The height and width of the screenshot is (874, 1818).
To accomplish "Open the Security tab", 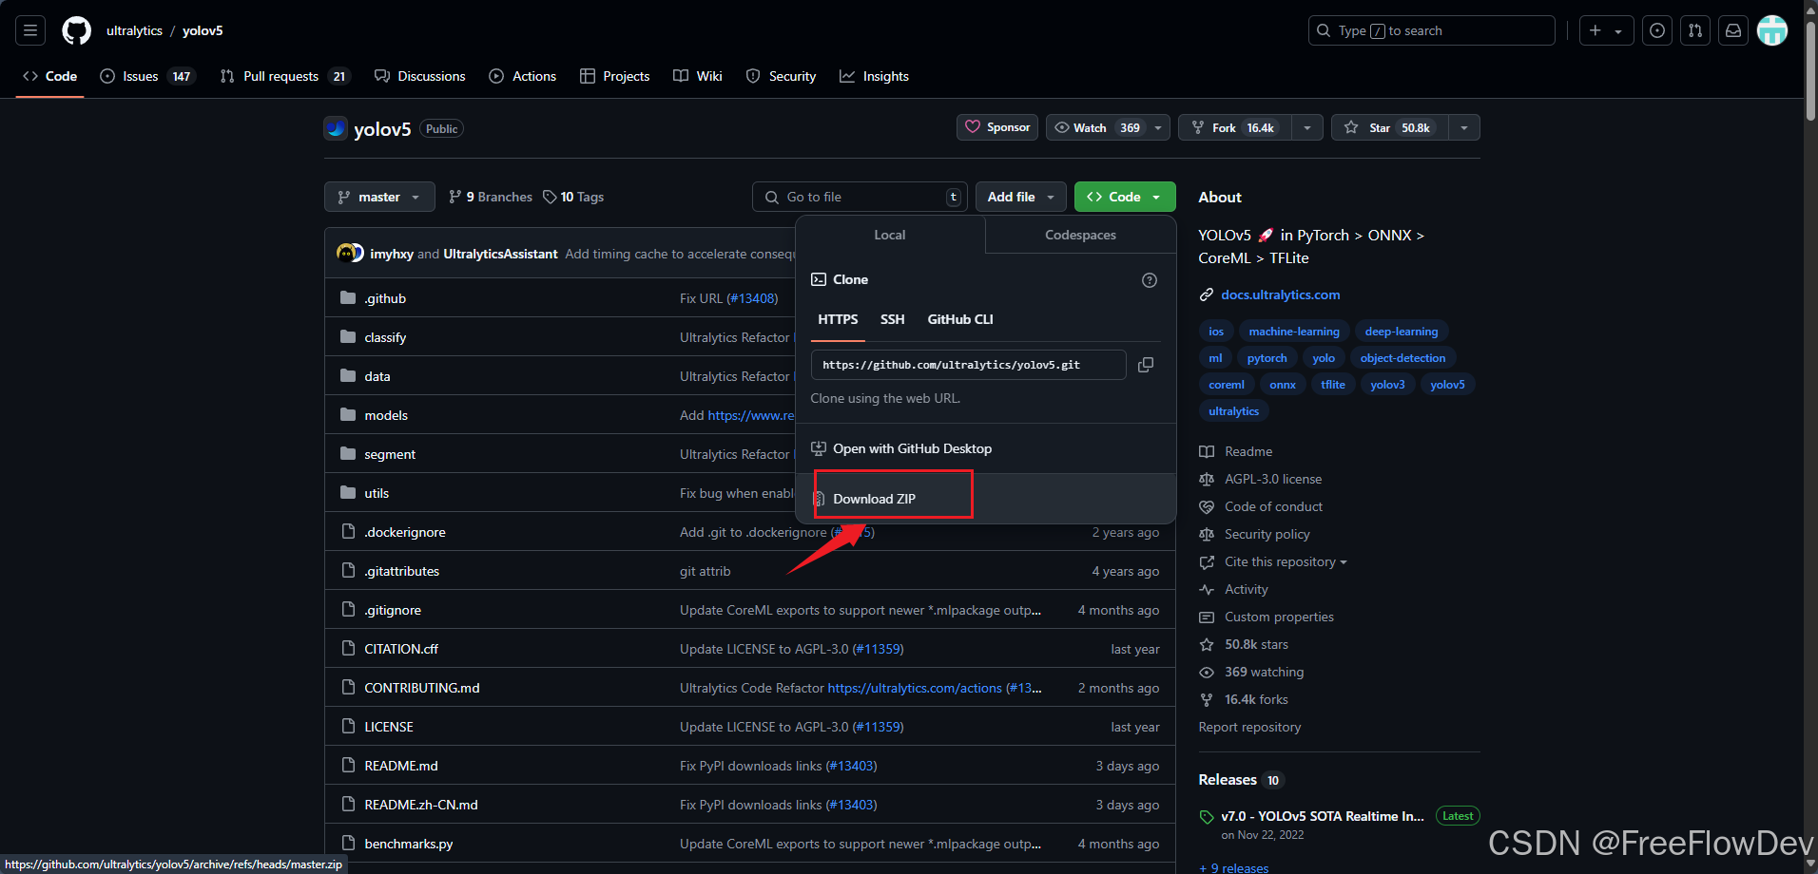I will pos(782,76).
